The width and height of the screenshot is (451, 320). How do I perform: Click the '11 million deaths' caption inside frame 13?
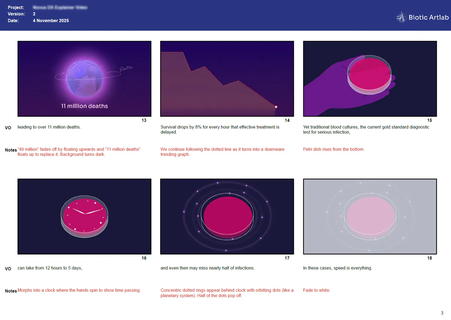pos(85,106)
